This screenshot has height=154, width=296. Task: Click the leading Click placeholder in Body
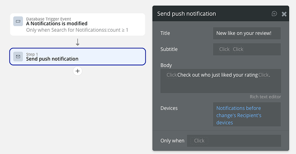pyautogui.click(x=172, y=75)
